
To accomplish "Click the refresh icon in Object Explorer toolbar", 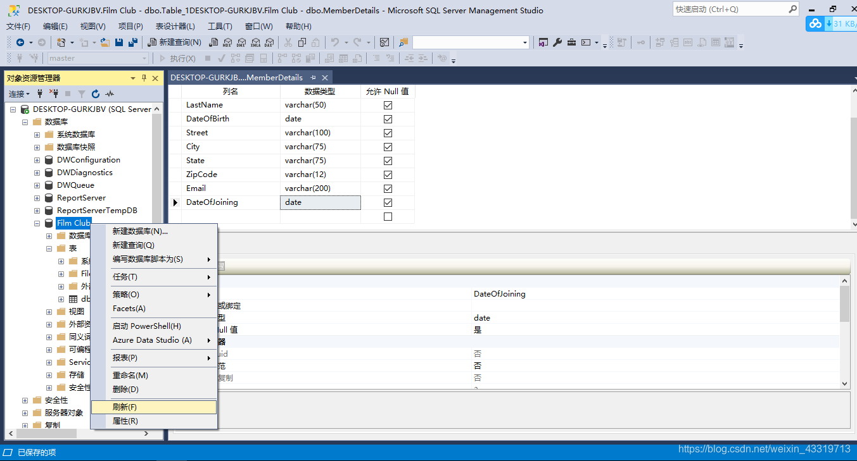I will [96, 94].
